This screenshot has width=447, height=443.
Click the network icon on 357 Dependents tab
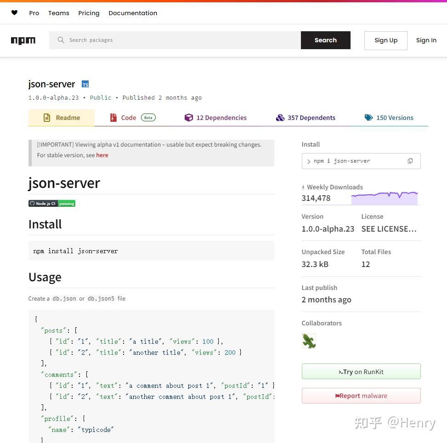281,118
